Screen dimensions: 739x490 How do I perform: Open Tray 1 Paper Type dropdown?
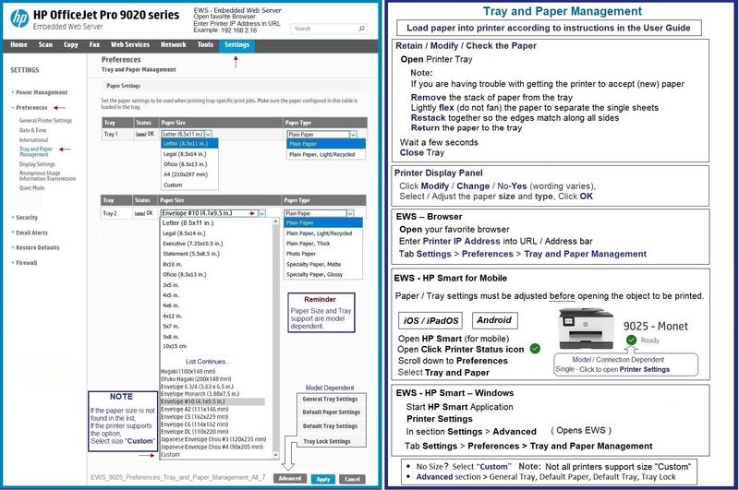tap(321, 134)
